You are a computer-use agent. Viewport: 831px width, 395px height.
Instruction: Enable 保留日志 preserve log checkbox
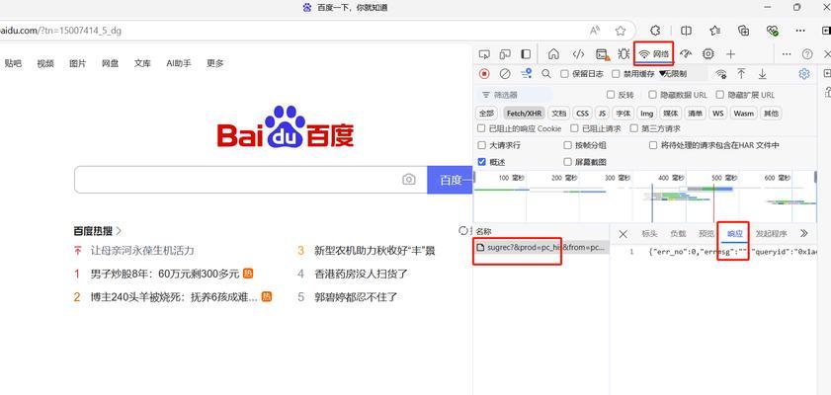coord(564,74)
